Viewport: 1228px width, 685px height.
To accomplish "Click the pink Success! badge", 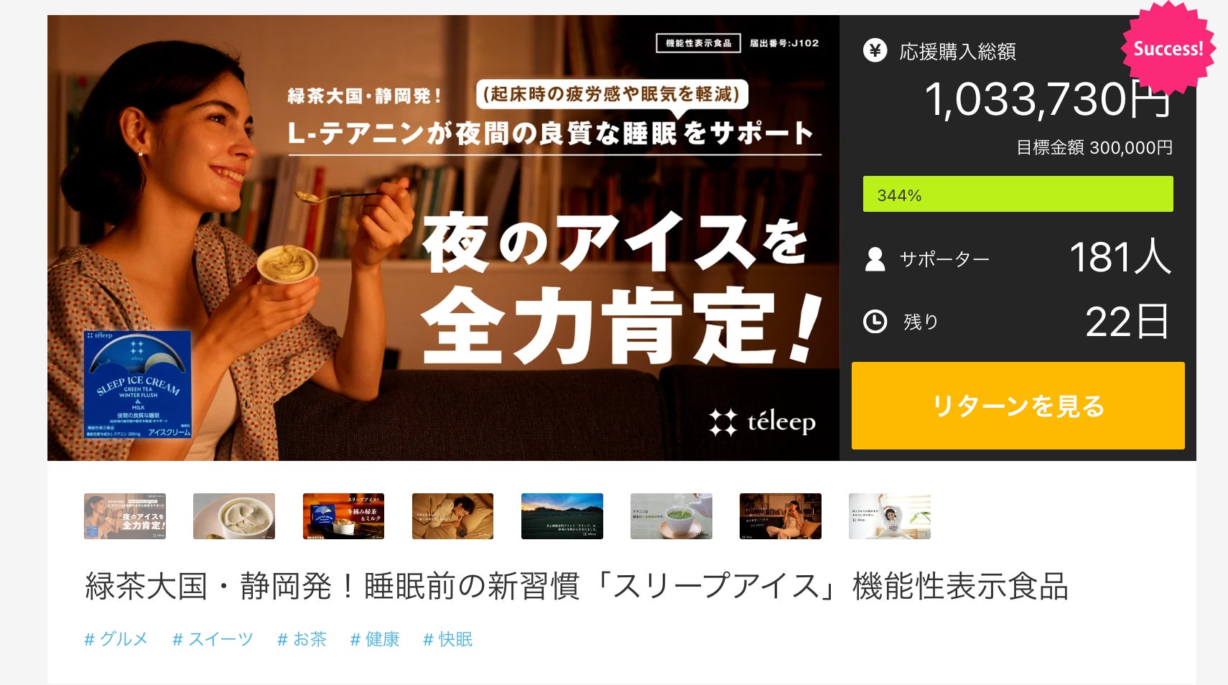I will [x=1168, y=48].
